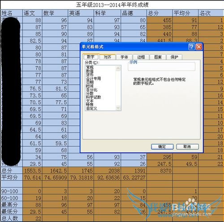This screenshot has width=224, height=222.
Task: Click the cell showing 1642.5
Action: click(x=55, y=171)
